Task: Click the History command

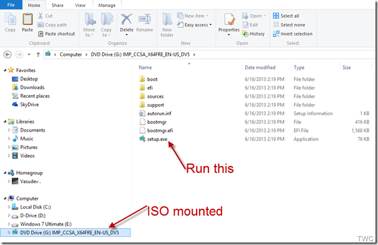Action: click(x=253, y=34)
